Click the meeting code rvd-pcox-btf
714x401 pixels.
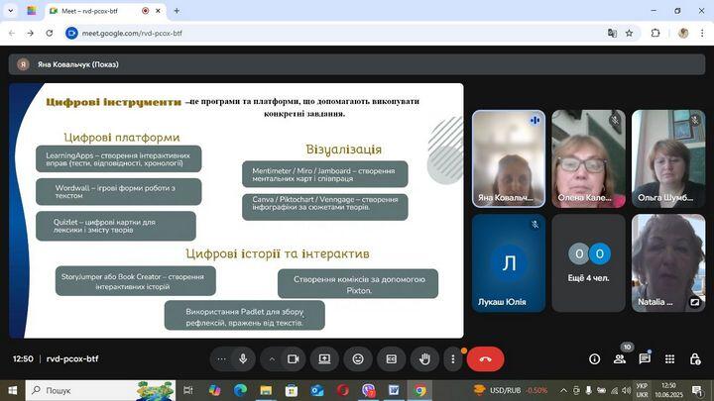pos(72,358)
